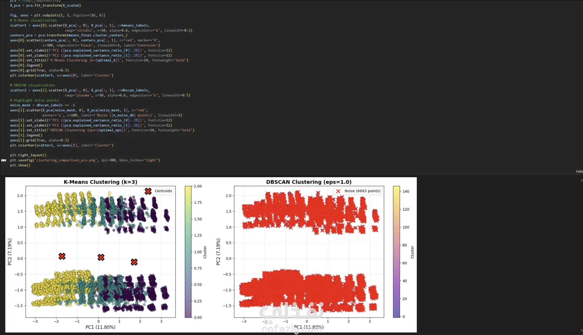Viewport: 583px width, 335px height.
Task: Click the output actions icon in cell gutter
Action: [x=4, y=160]
